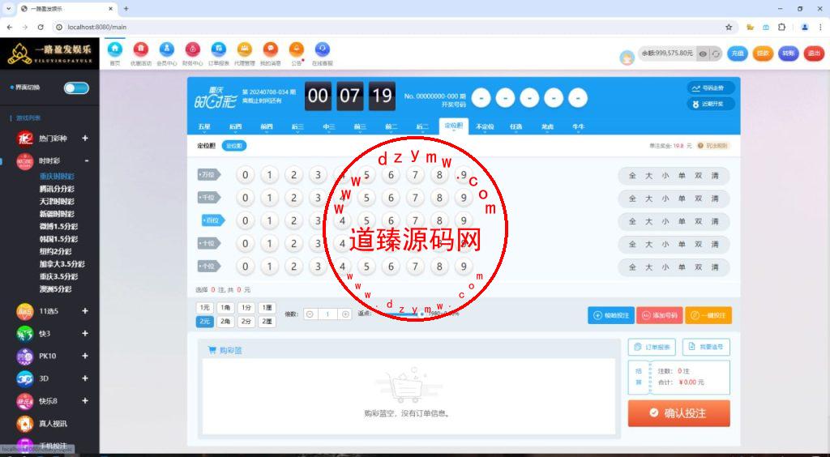Screen dimensions: 830x457
Task: Expand the 快乐8 plus sign
Action: coord(84,401)
